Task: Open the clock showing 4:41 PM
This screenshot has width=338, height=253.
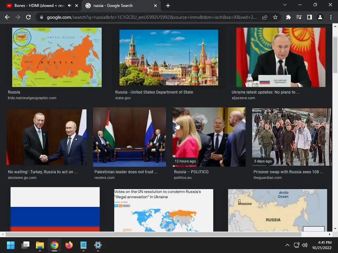Action: [322, 245]
